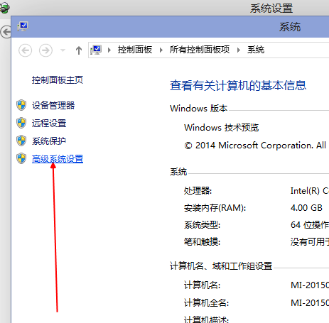Click shield icon next to 设备管理器
The height and width of the screenshot is (323, 329).
coord(21,105)
